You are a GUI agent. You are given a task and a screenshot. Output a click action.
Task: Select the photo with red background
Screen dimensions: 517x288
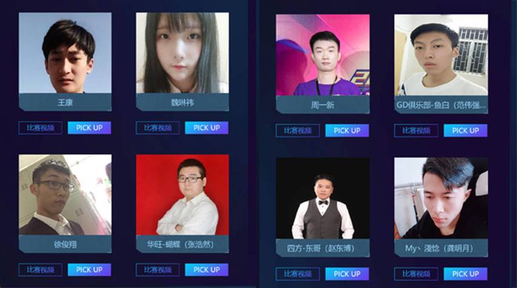pos(182,195)
